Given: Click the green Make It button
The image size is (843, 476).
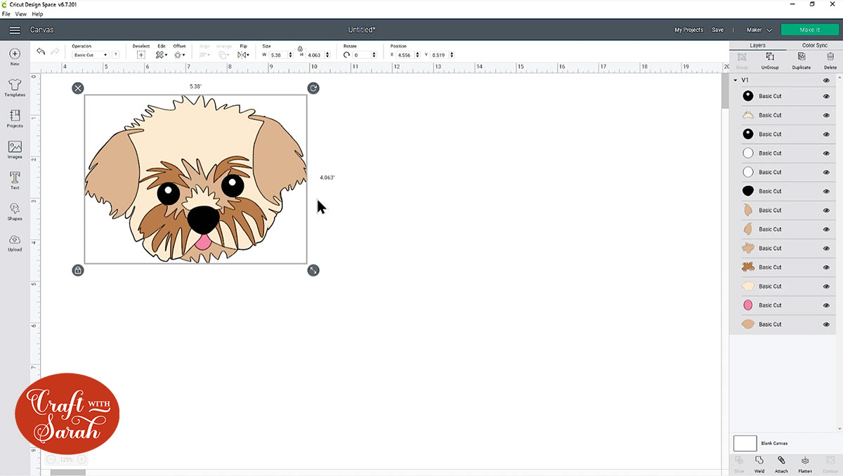Looking at the screenshot, I should (x=809, y=29).
